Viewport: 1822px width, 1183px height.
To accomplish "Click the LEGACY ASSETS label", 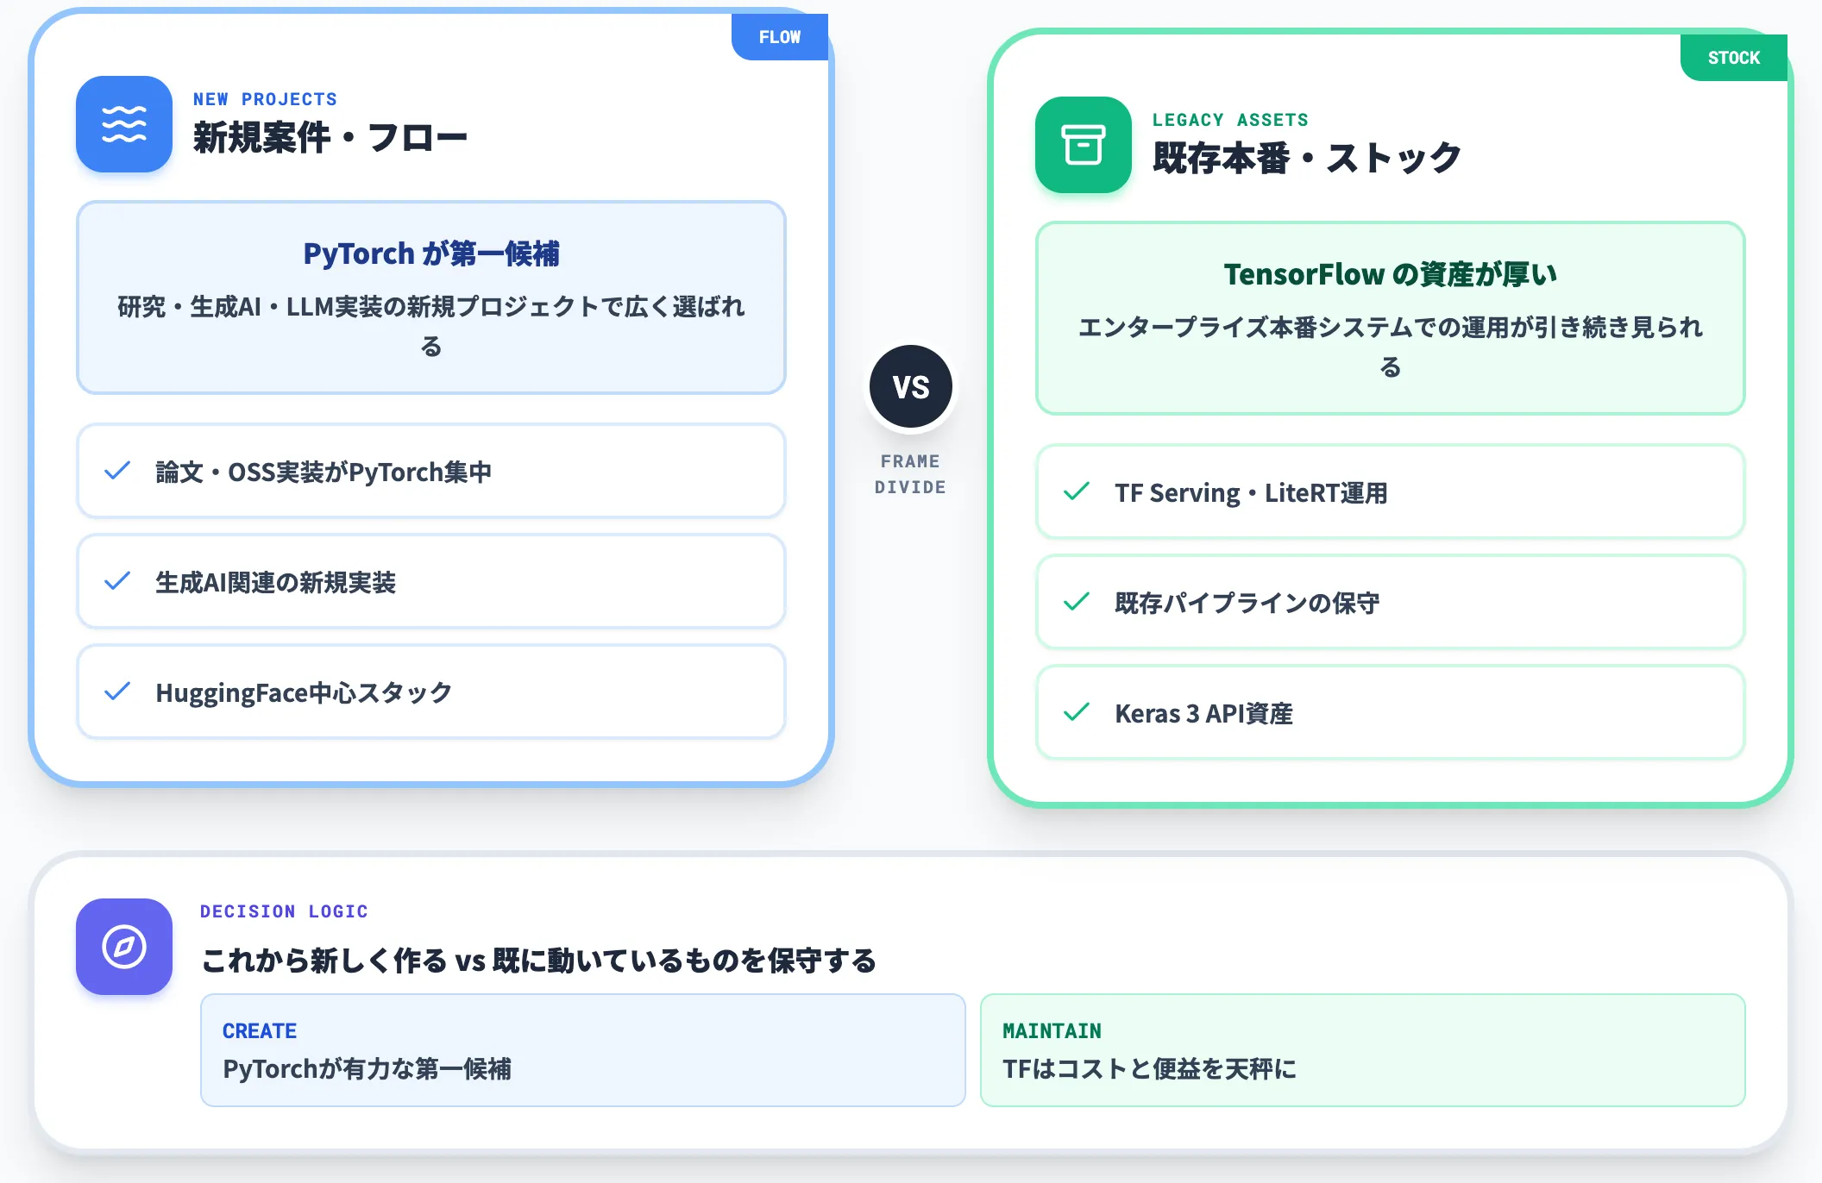I will (1230, 120).
